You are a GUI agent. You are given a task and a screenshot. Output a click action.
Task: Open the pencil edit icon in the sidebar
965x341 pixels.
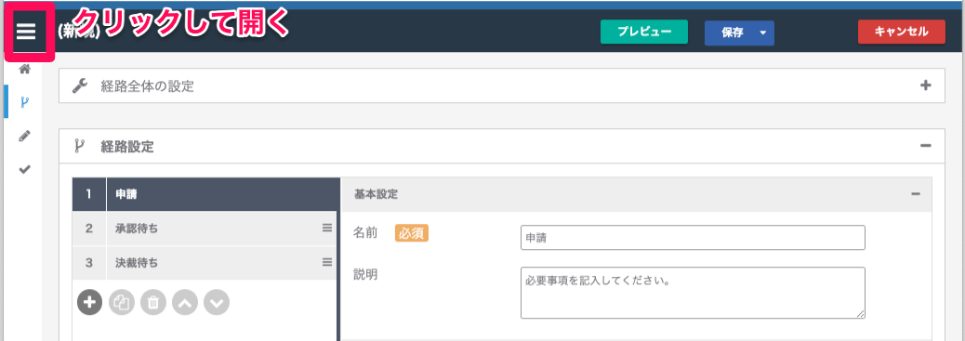click(x=24, y=136)
